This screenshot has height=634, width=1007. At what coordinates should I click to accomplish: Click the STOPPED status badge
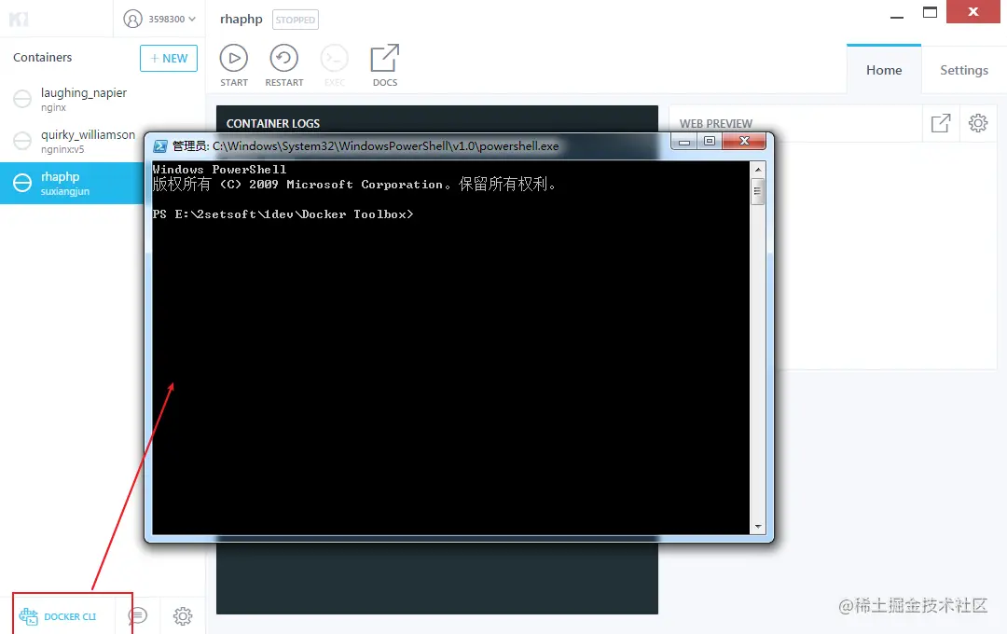click(x=296, y=20)
